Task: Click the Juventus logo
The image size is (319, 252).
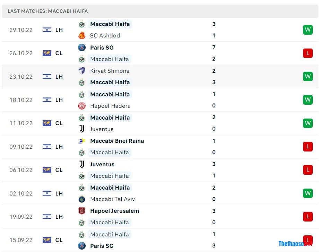Action: click(82, 129)
